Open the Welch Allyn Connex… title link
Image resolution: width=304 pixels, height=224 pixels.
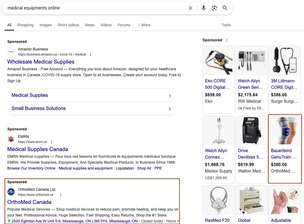tap(216, 154)
